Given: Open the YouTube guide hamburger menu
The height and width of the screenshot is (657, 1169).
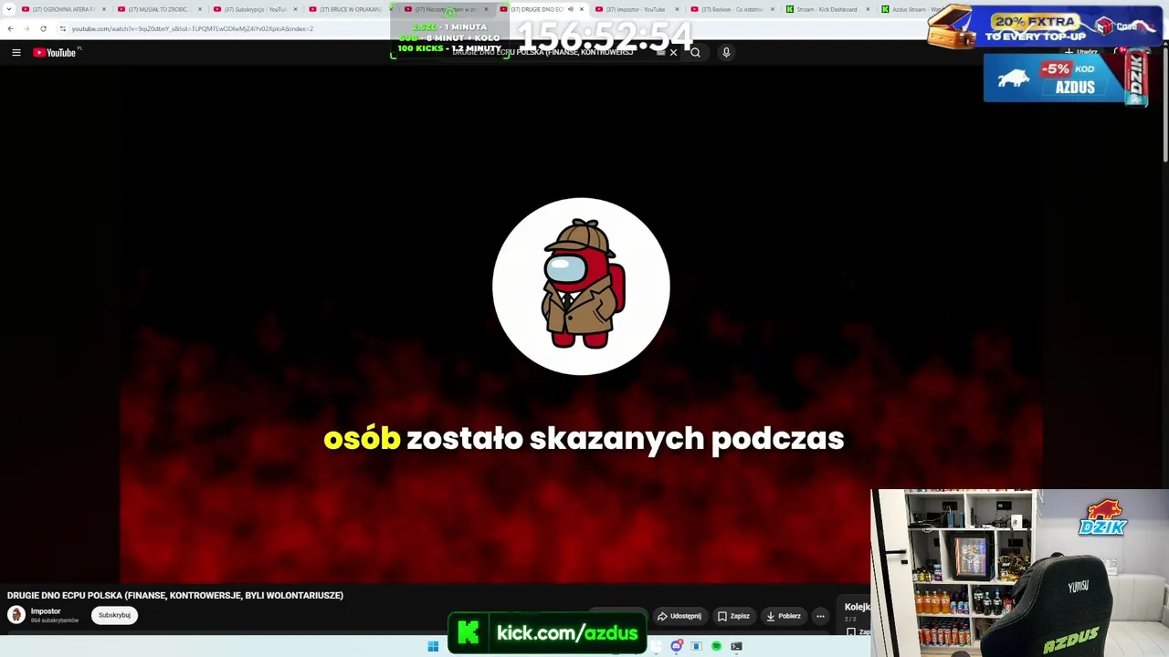Looking at the screenshot, I should point(16,53).
